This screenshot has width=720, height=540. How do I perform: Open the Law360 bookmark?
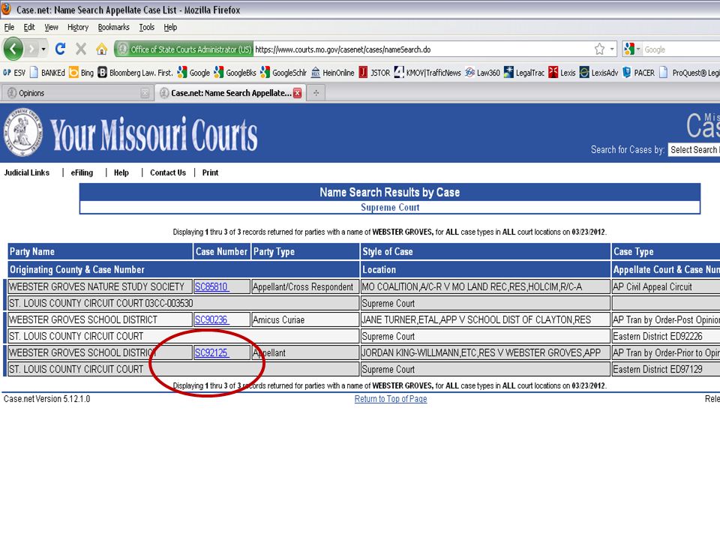pyautogui.click(x=482, y=73)
